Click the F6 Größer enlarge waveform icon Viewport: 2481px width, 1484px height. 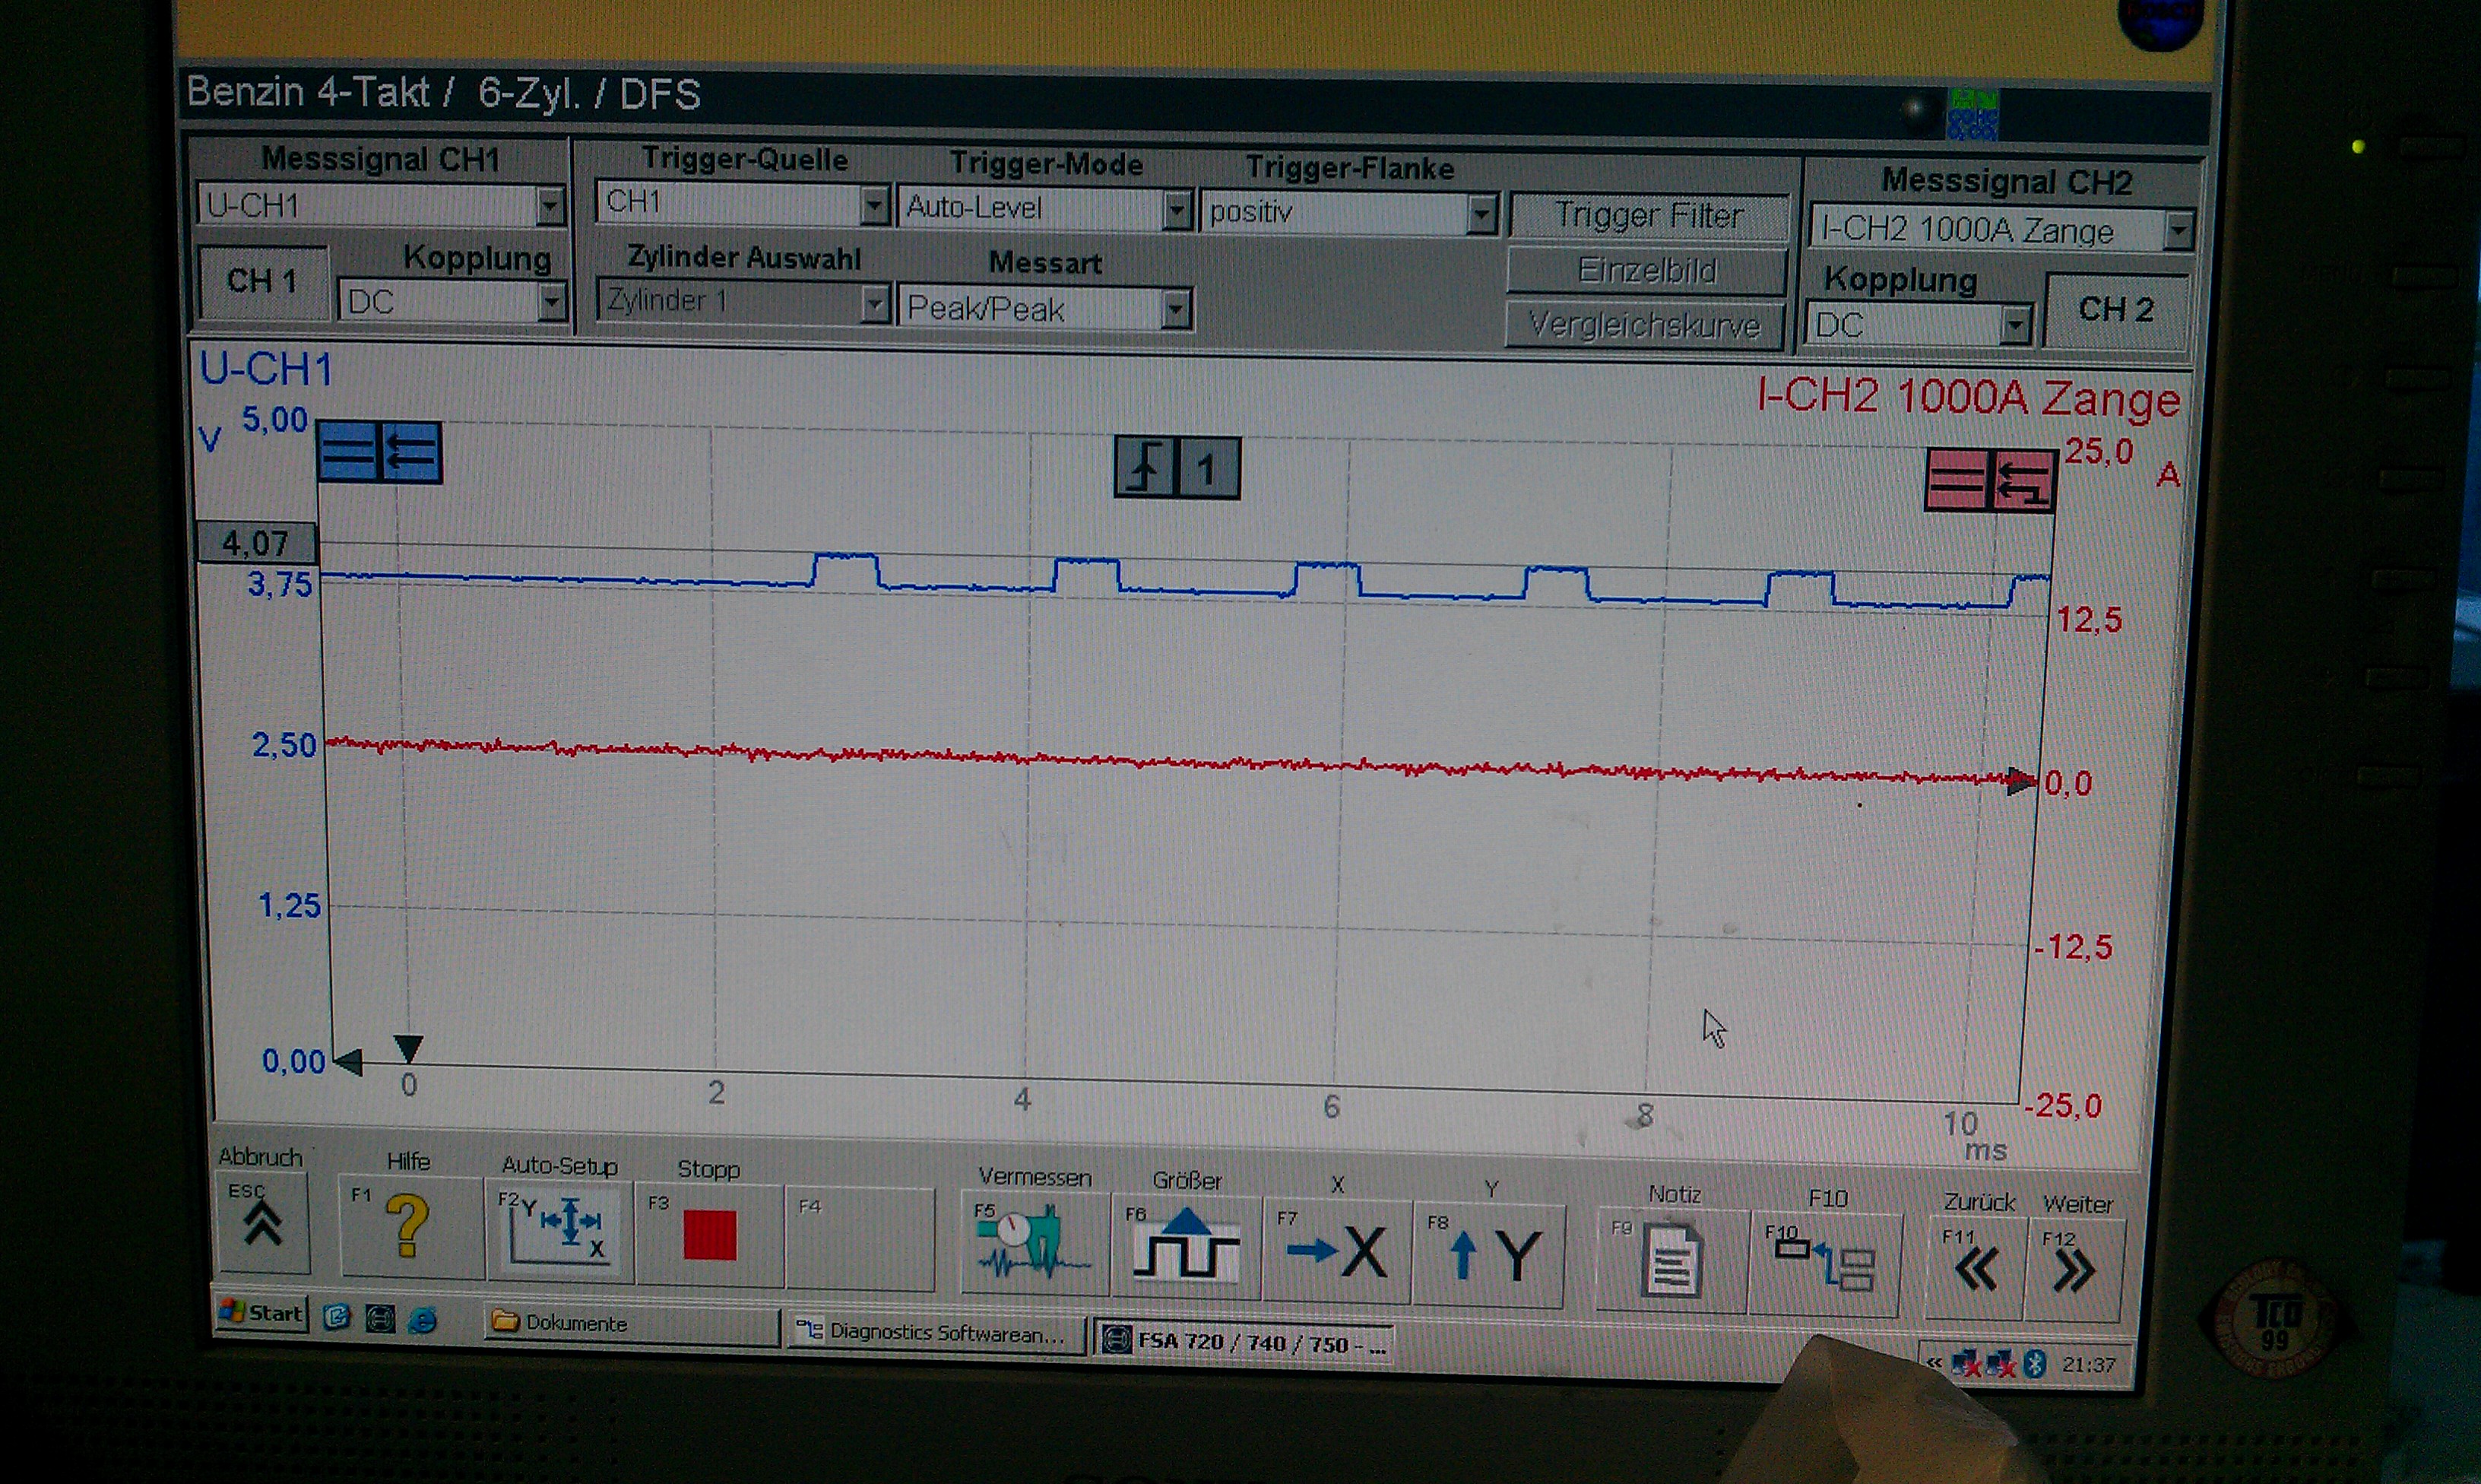click(x=1186, y=1246)
